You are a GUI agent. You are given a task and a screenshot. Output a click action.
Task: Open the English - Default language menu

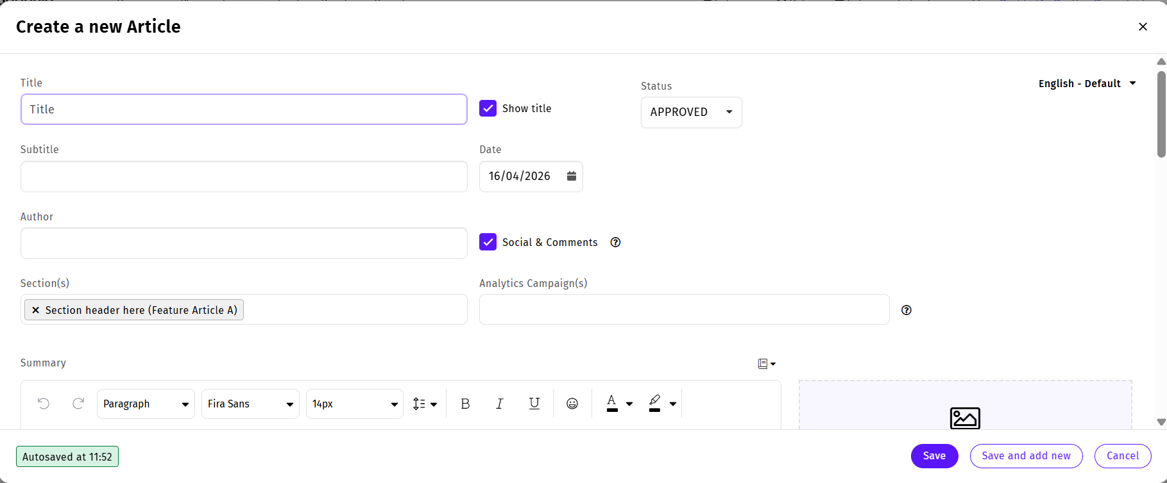[x=1087, y=83]
